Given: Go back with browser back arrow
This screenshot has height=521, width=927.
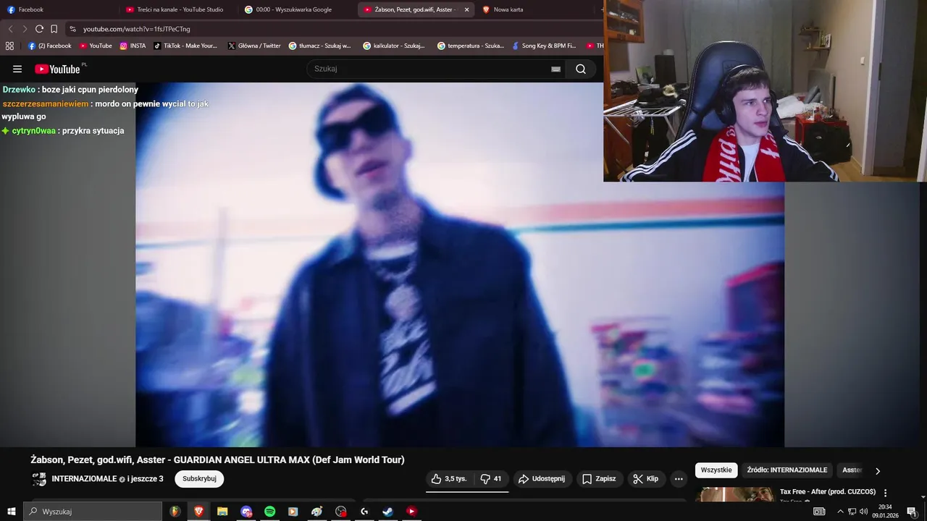Looking at the screenshot, I should [10, 29].
